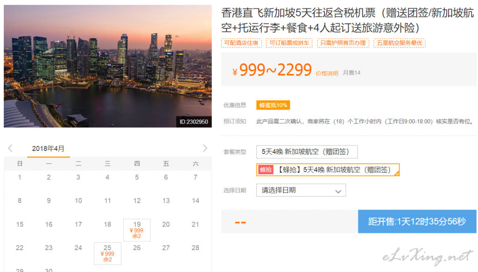Click the 月售14 monthly sales text
Screen dimensions: 478x272
point(351,73)
